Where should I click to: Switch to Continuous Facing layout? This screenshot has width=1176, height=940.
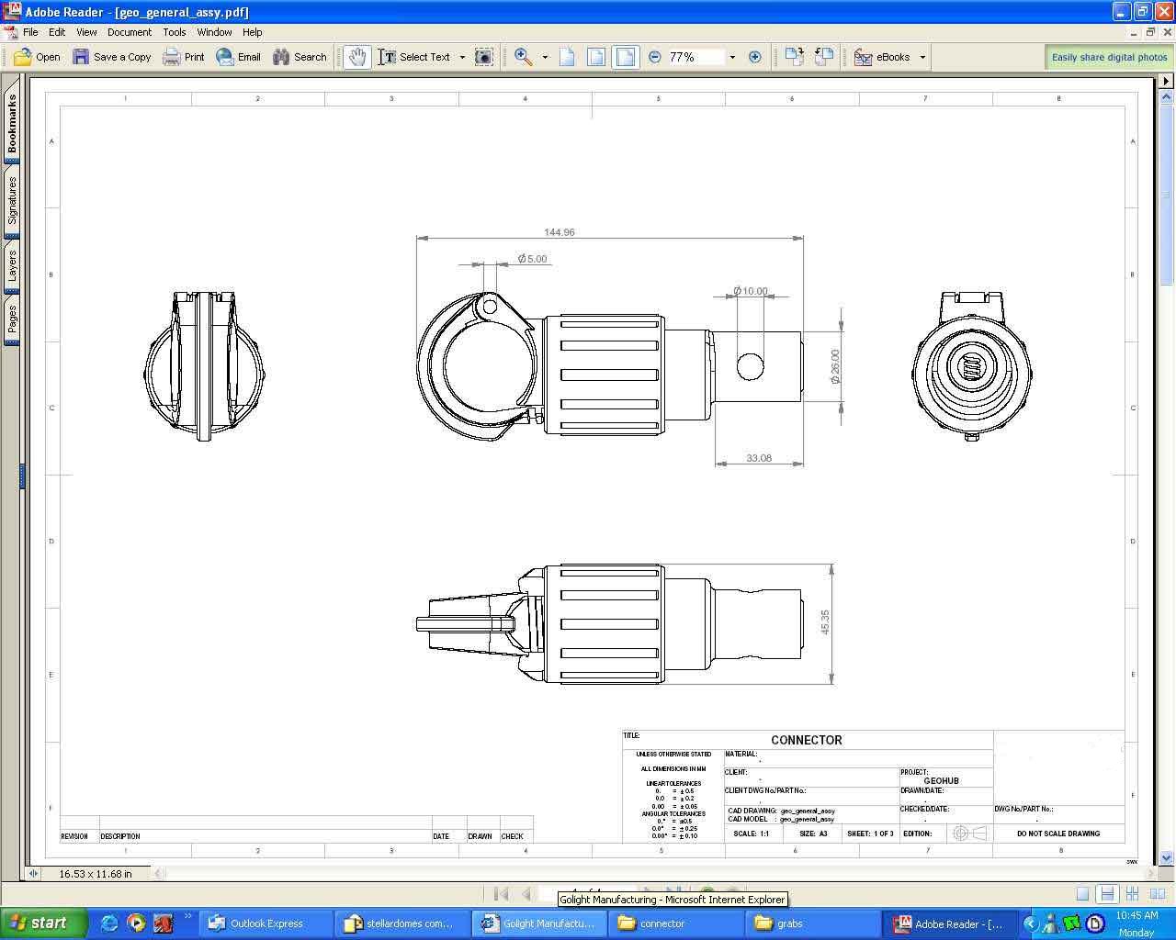click(1132, 893)
